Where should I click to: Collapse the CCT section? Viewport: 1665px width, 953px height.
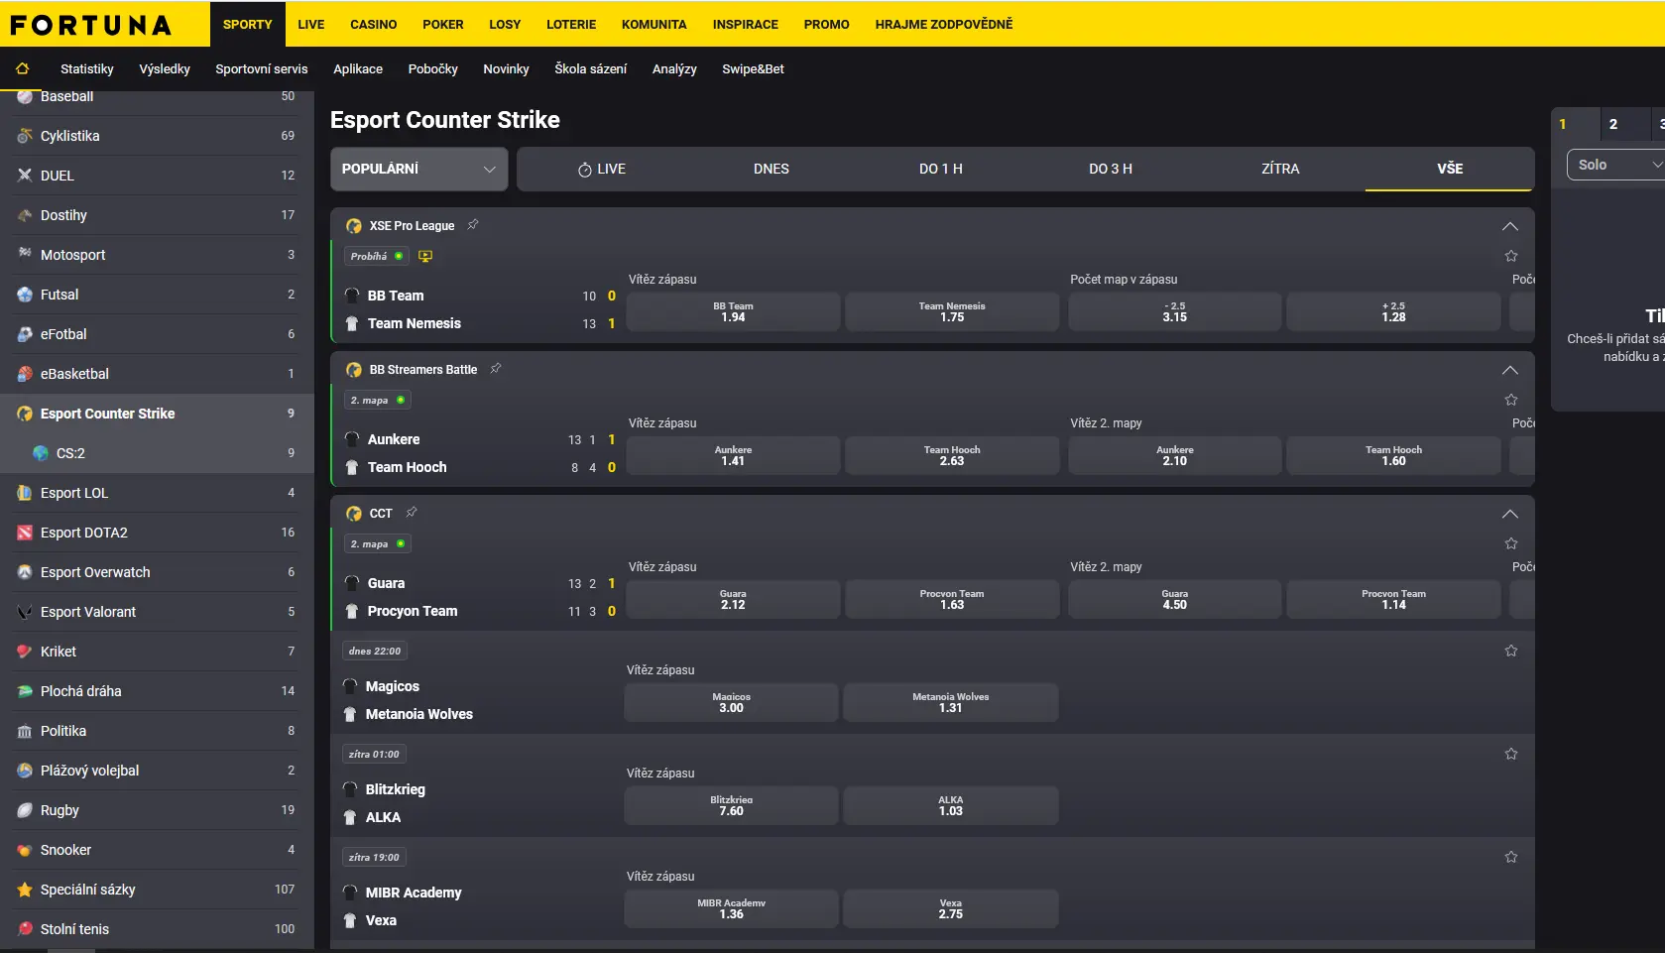click(x=1510, y=514)
